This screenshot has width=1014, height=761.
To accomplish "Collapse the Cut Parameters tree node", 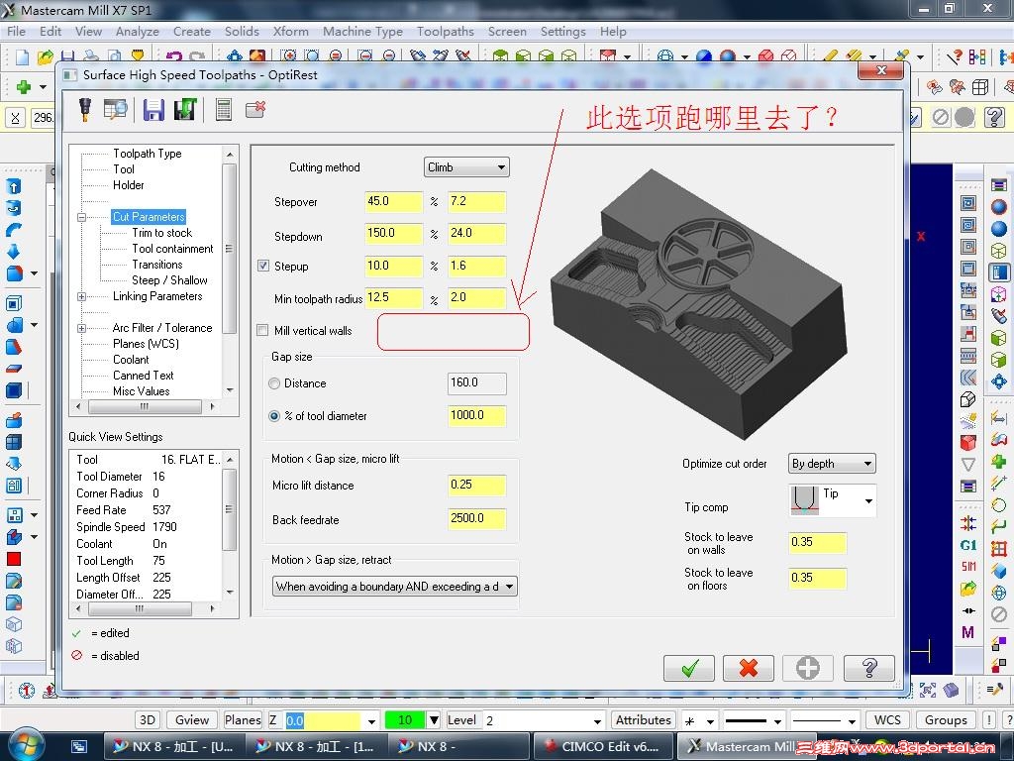I will pyautogui.click(x=81, y=217).
